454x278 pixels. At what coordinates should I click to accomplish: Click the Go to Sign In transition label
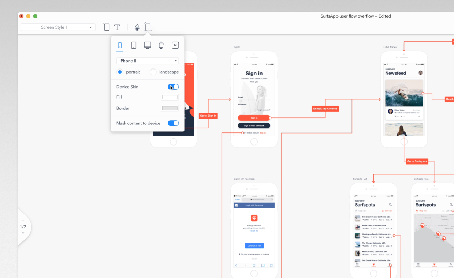pos(208,116)
